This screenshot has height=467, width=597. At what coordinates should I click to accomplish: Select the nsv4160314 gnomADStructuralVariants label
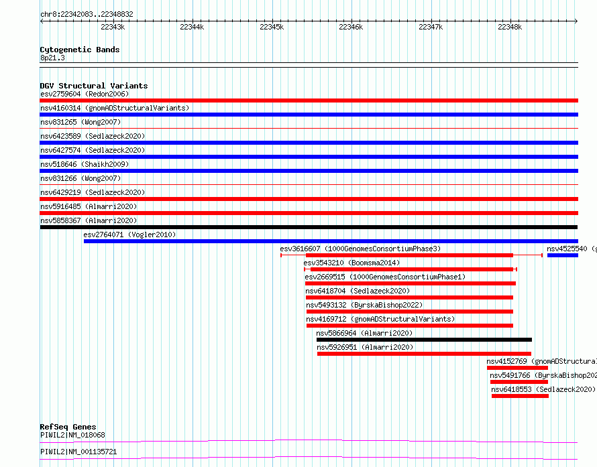coord(115,108)
